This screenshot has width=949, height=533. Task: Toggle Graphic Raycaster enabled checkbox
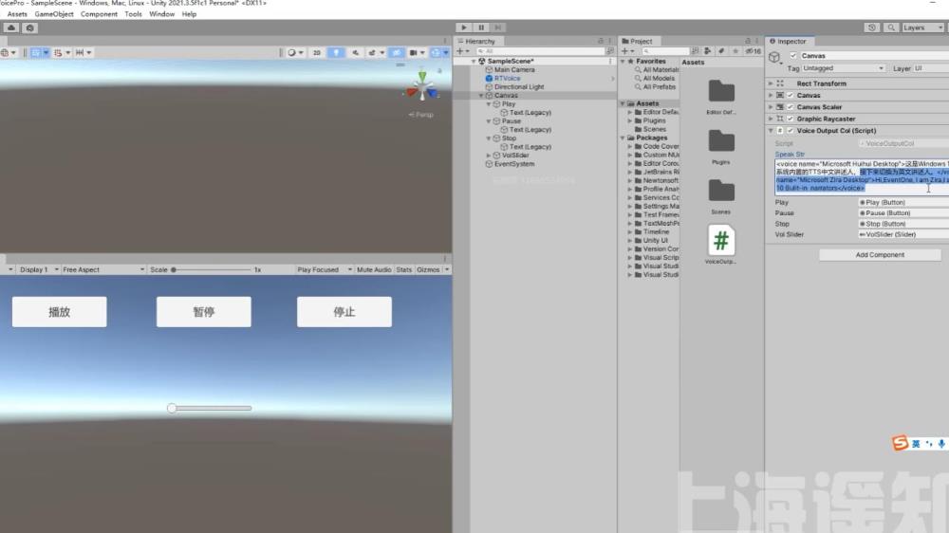click(x=791, y=119)
